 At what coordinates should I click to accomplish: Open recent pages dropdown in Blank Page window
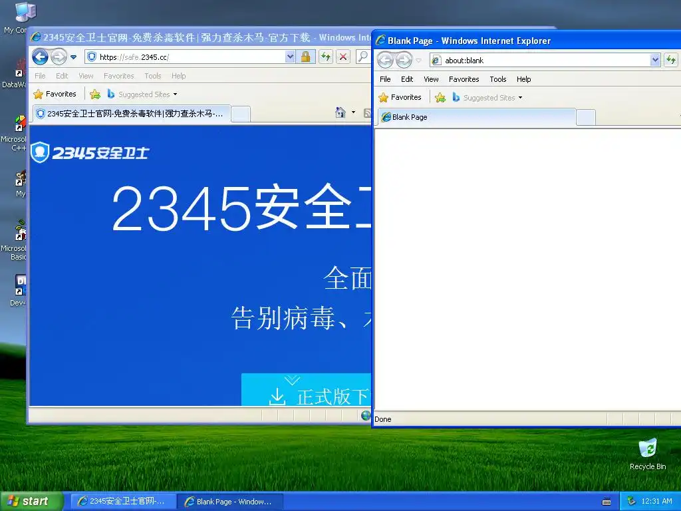point(419,61)
